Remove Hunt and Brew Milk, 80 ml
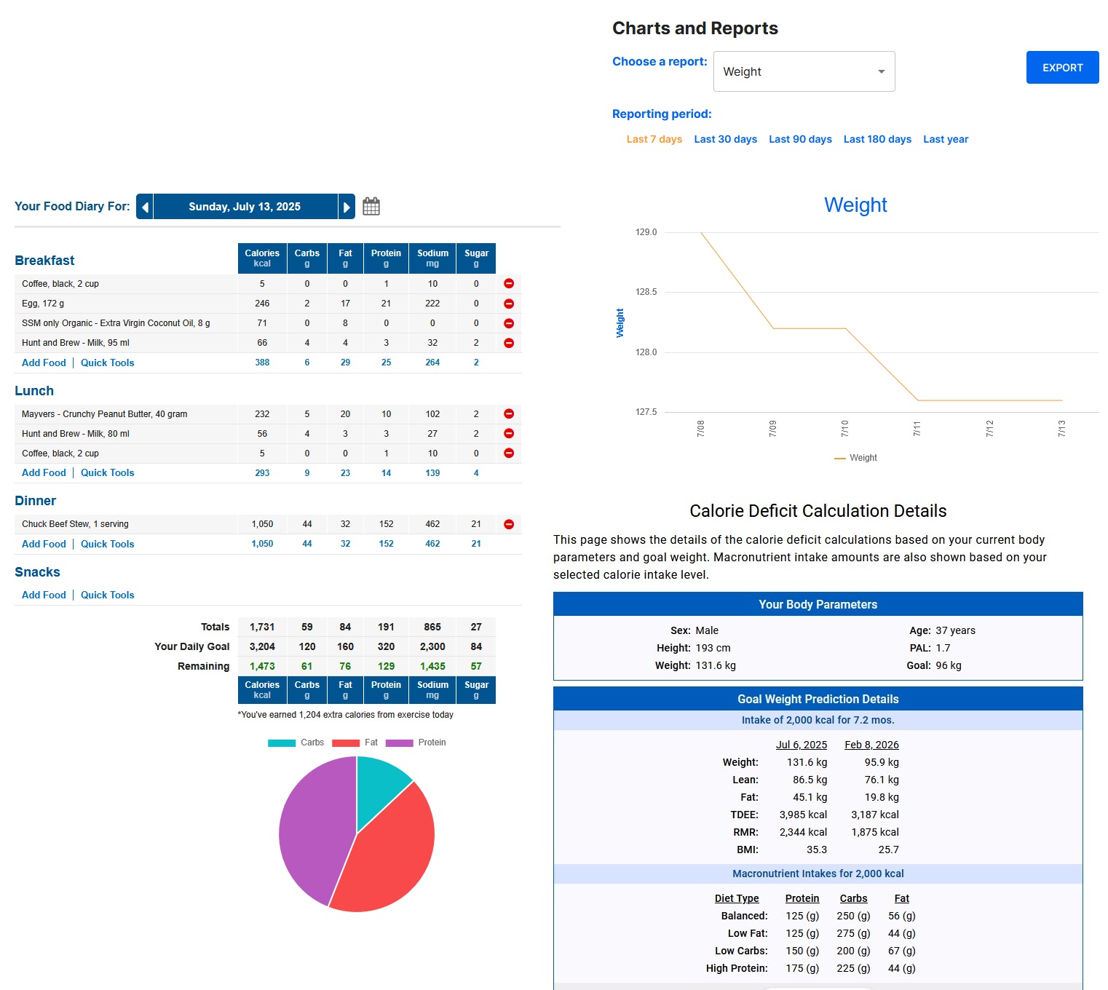Viewport: 1108px width, 990px height. tap(509, 433)
